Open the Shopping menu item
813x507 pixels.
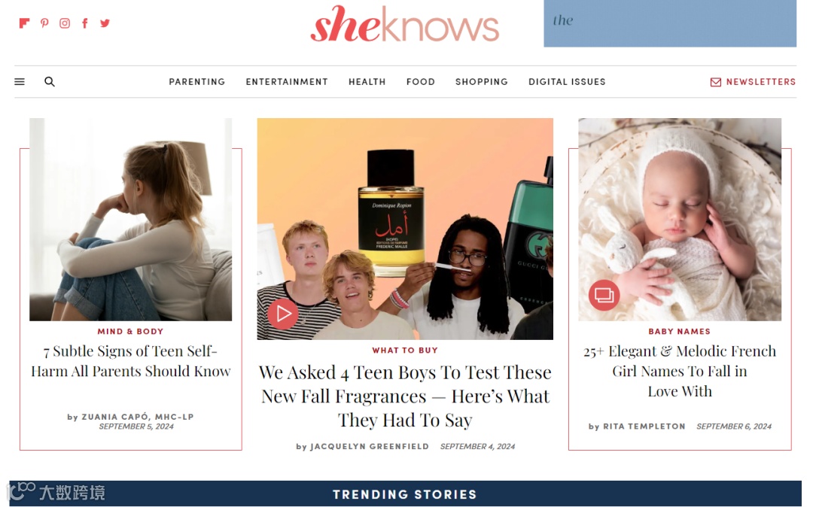pos(482,82)
